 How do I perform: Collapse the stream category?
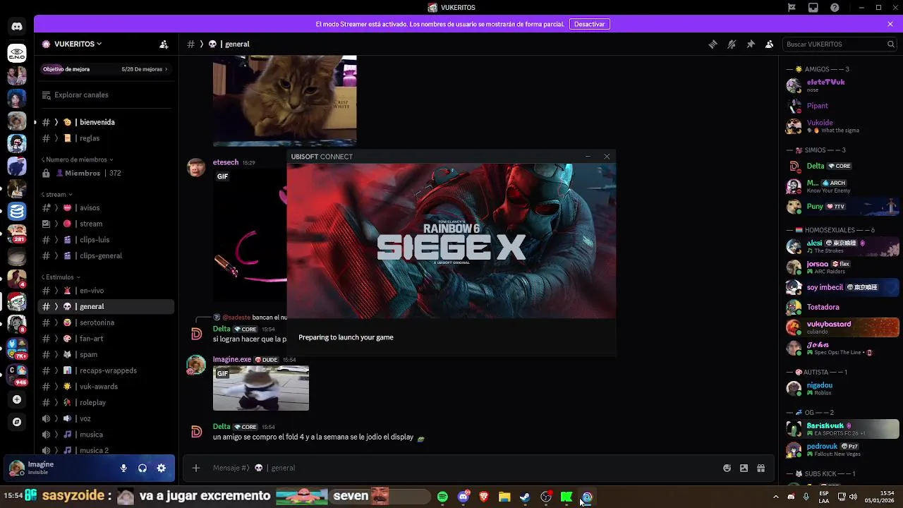click(56, 195)
